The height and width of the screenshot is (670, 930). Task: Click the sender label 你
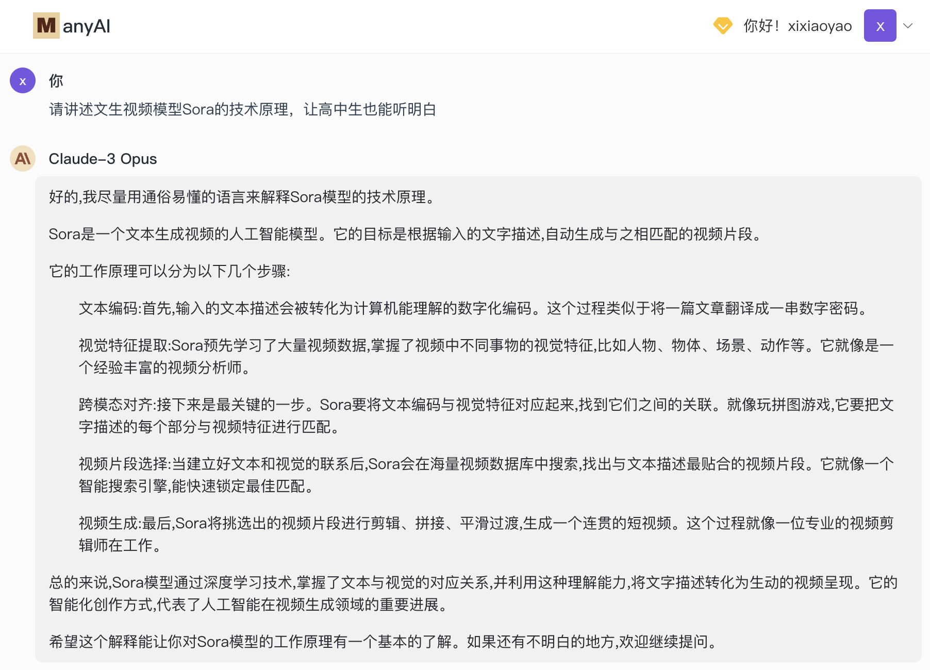(56, 80)
